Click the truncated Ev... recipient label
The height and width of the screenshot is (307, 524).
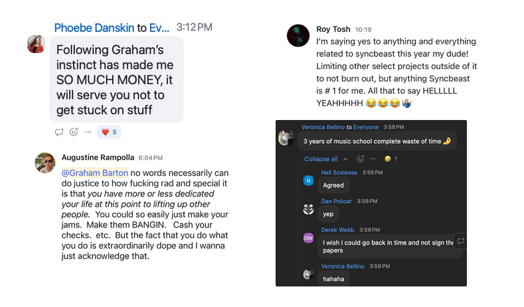click(x=159, y=28)
